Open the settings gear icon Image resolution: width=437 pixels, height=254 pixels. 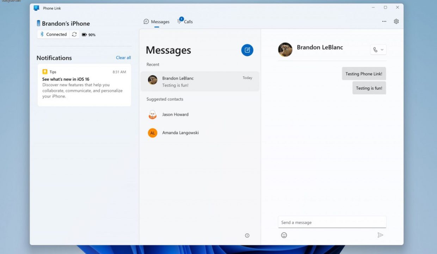tap(396, 22)
